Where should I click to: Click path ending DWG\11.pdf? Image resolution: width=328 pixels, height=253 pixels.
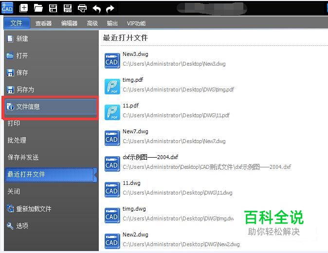176,115
